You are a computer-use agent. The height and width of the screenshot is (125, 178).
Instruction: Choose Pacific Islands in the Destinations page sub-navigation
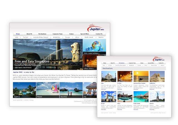tap(154, 65)
